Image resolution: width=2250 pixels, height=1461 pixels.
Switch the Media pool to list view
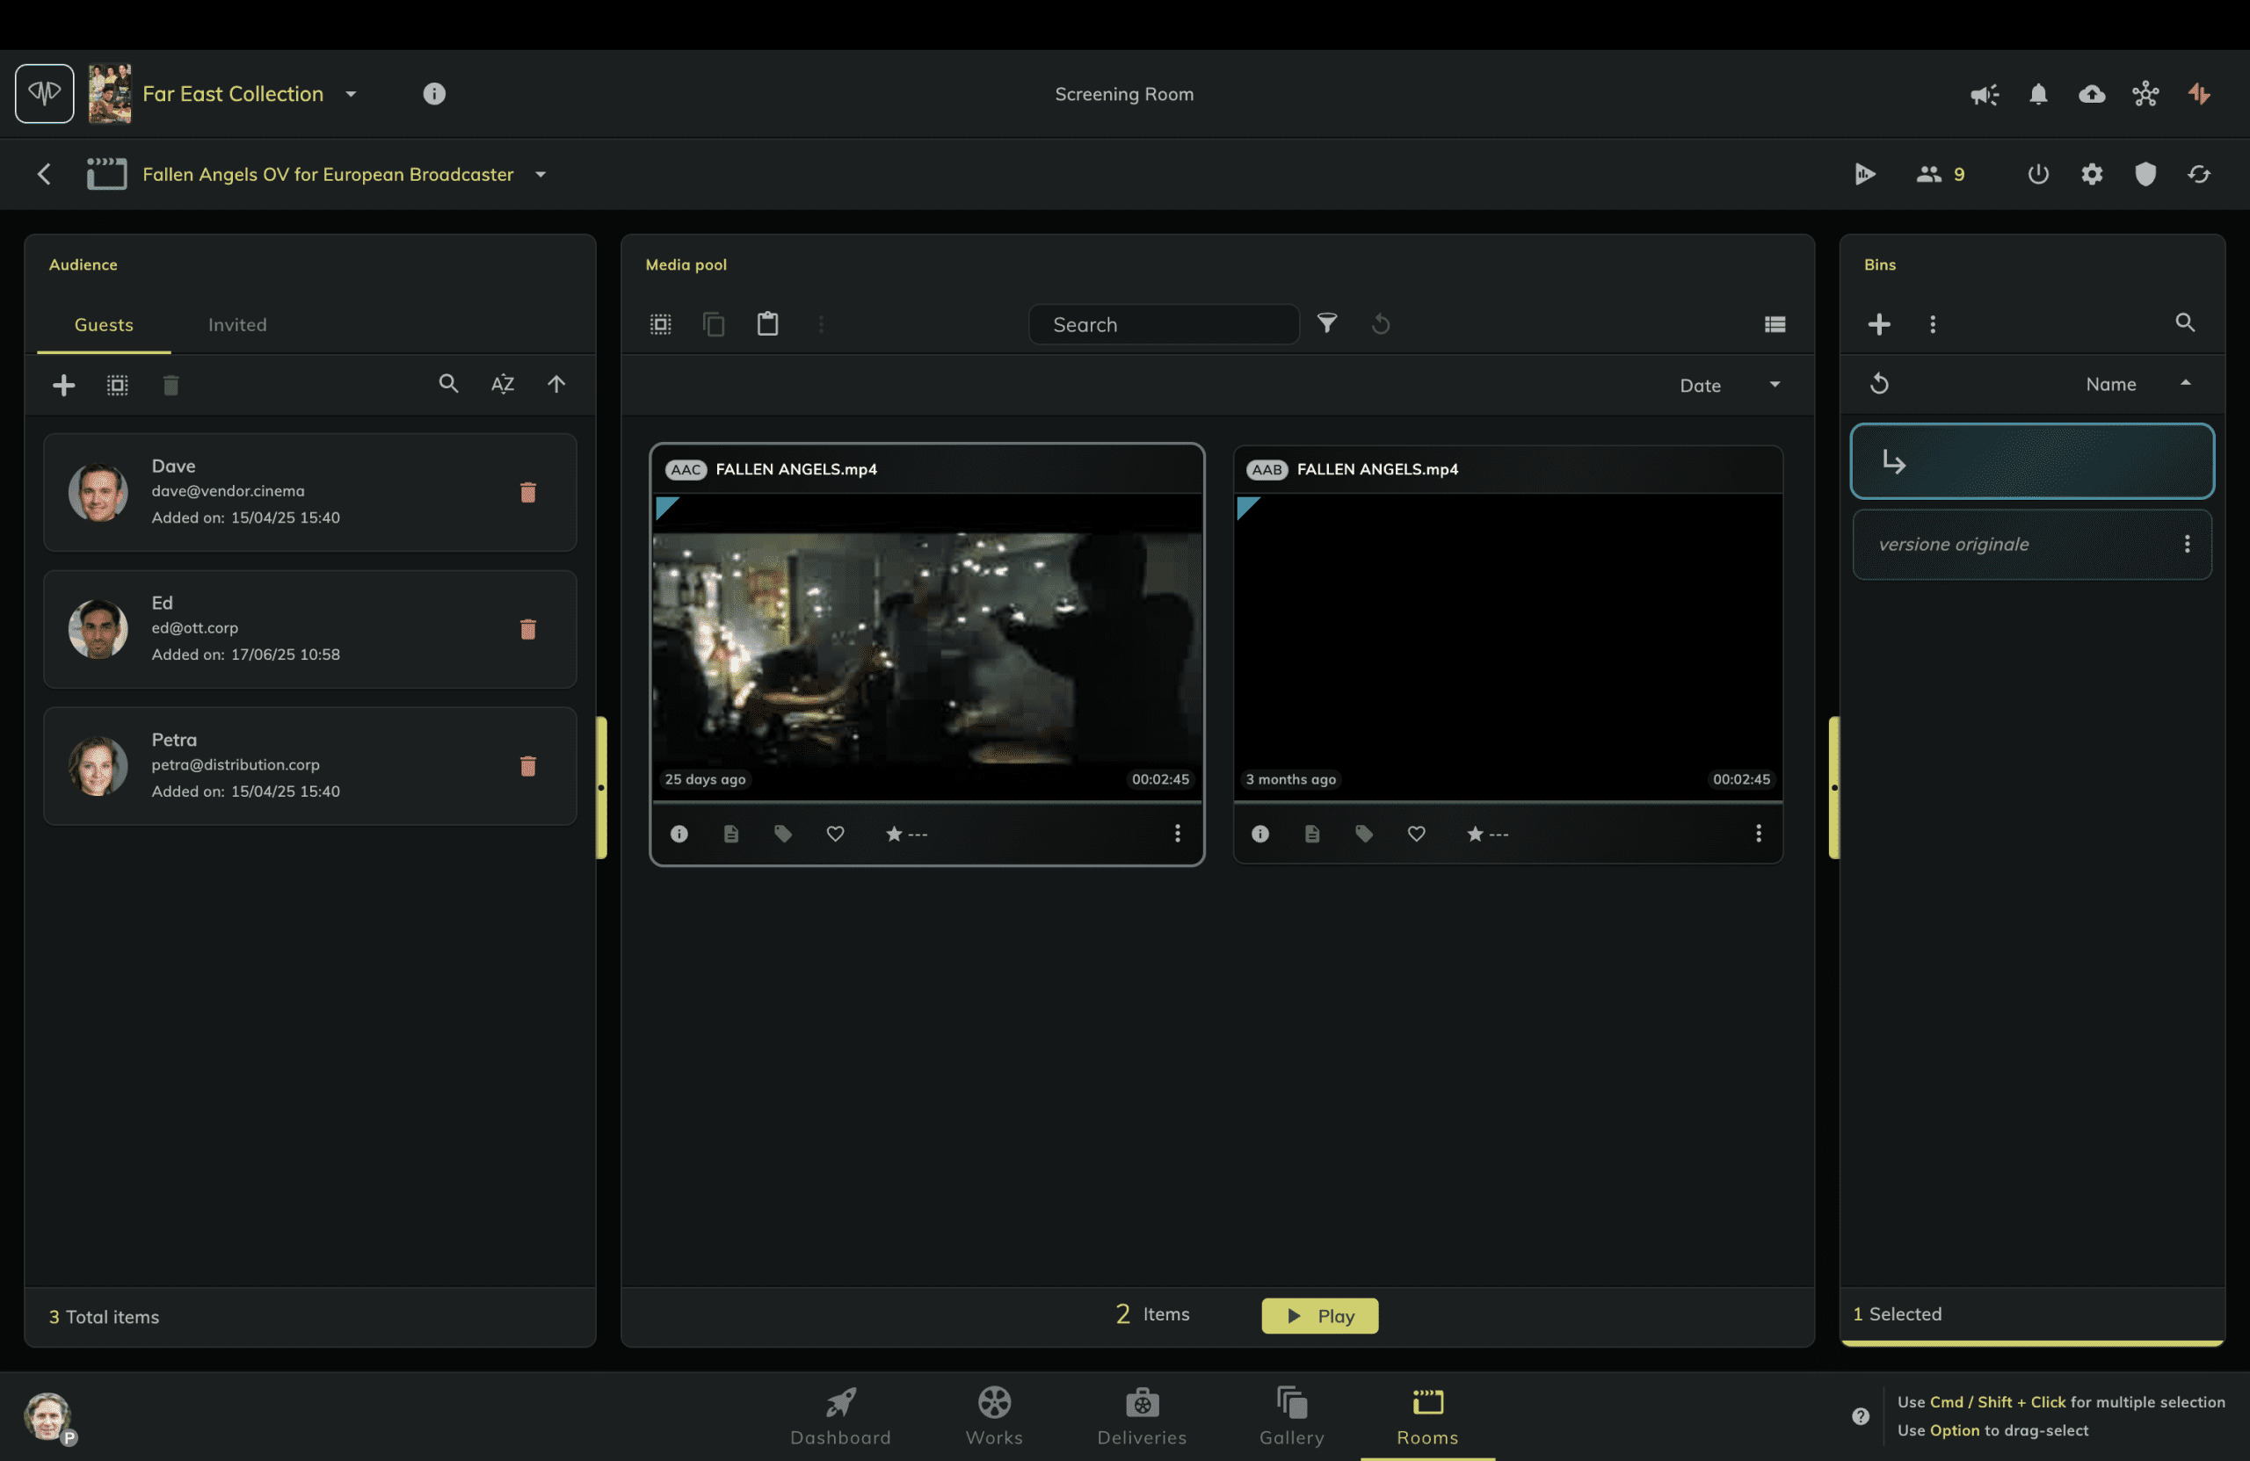click(x=1775, y=324)
